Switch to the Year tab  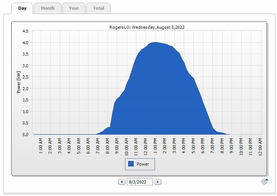tap(74, 8)
